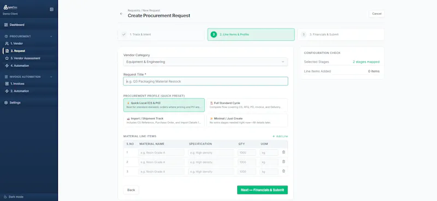Click the Invoices document icon
The image size is (437, 201).
[7, 84]
